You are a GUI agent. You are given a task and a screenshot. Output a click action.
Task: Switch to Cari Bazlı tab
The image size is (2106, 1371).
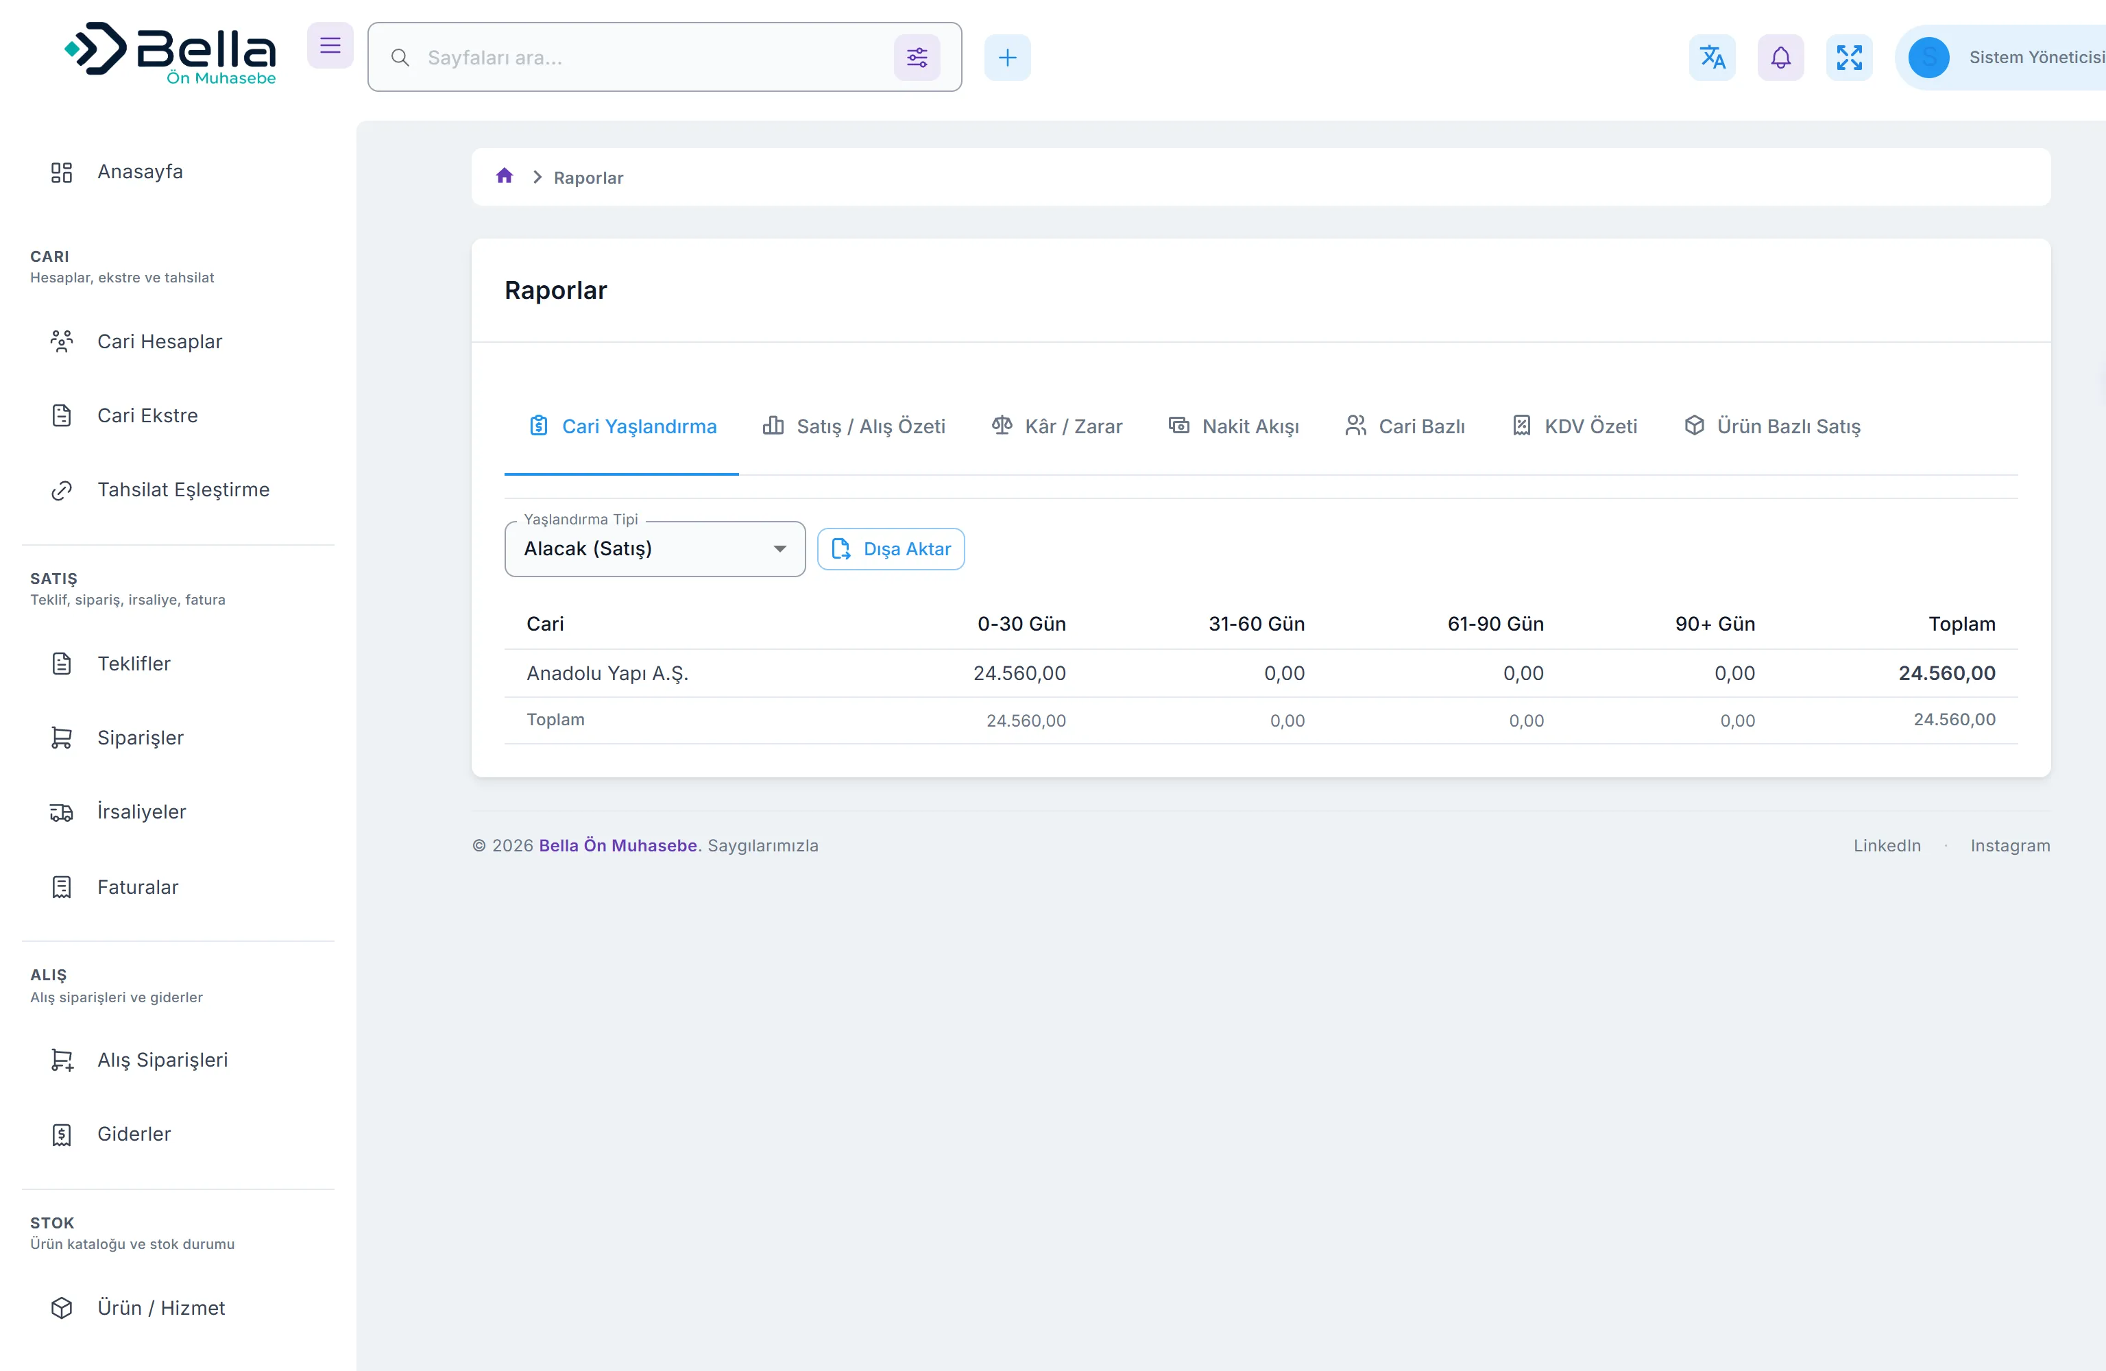pos(1405,426)
